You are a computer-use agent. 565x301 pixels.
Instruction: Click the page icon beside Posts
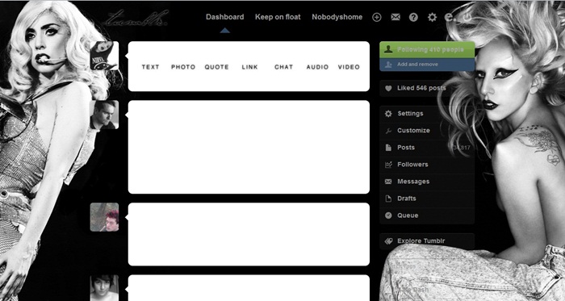(388, 148)
